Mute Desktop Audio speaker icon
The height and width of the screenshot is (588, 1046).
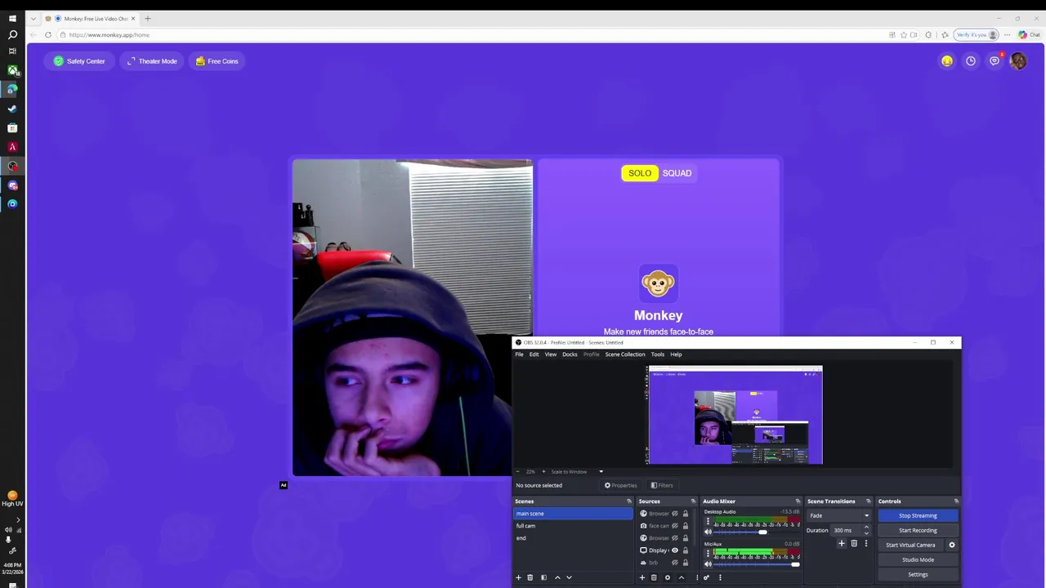(708, 532)
